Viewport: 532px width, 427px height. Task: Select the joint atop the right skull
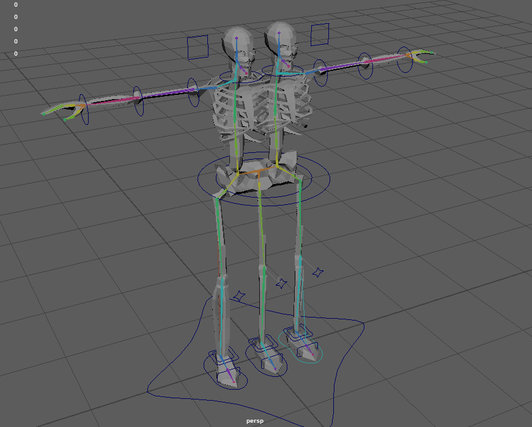tap(279, 32)
